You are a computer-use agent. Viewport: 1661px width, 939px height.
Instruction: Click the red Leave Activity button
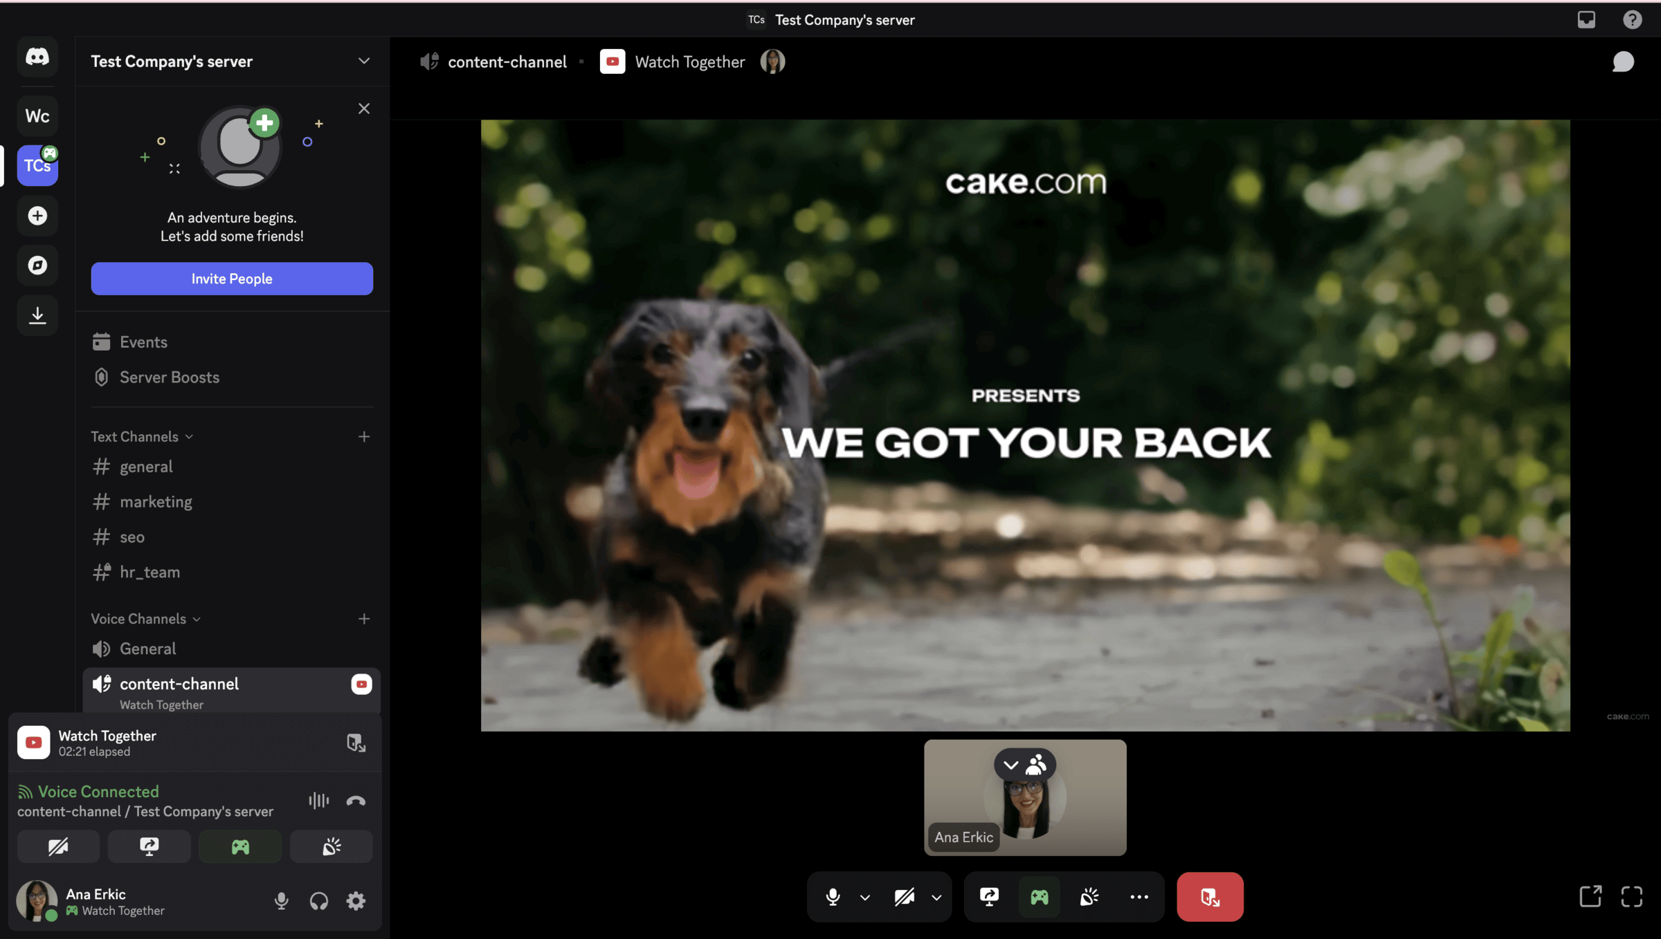(x=1210, y=897)
